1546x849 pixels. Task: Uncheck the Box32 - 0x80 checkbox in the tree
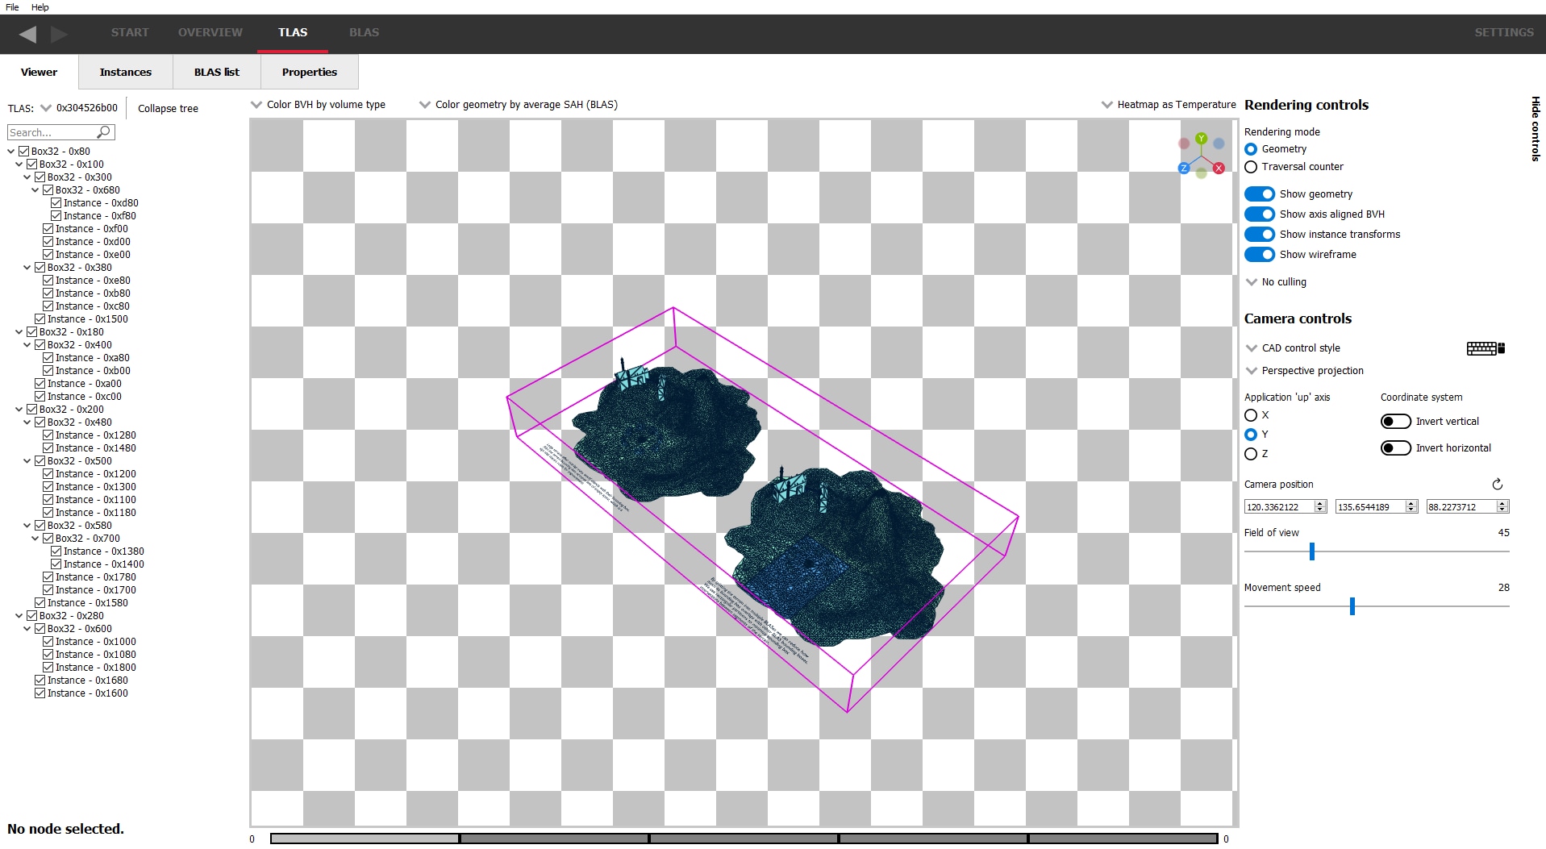tap(24, 151)
